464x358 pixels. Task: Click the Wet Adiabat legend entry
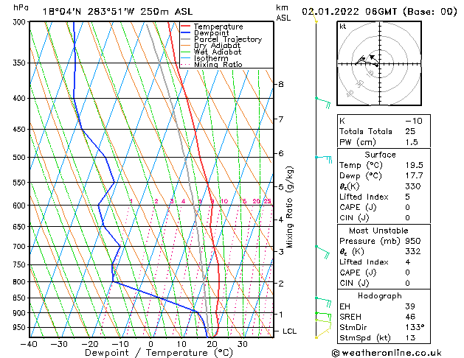(x=211, y=52)
